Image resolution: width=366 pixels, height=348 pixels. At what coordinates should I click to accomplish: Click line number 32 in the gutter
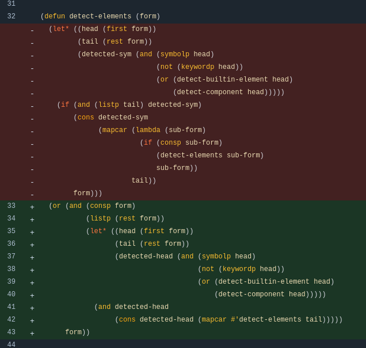click(12, 17)
